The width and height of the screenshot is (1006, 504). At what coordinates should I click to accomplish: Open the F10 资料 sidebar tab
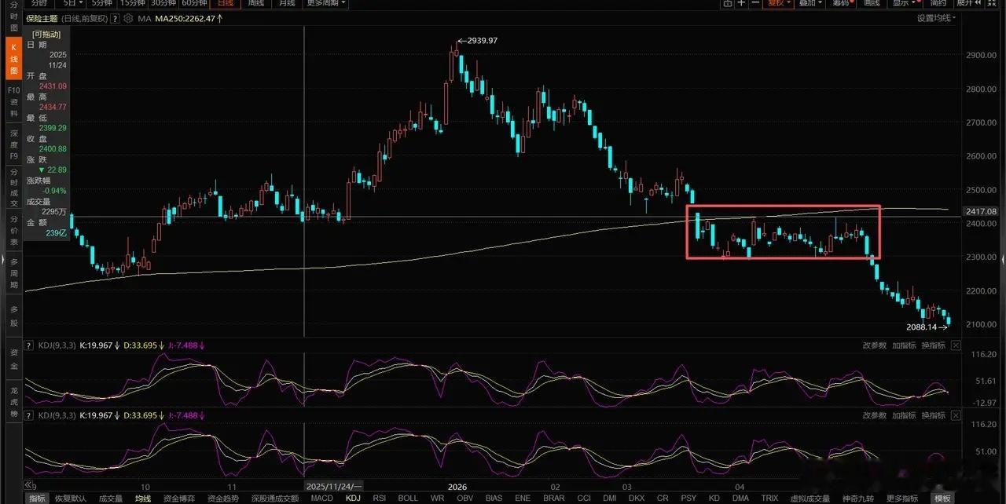14,102
